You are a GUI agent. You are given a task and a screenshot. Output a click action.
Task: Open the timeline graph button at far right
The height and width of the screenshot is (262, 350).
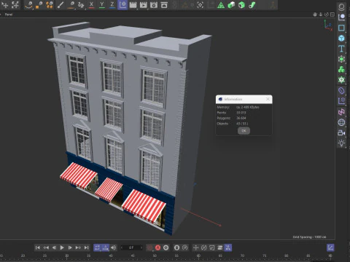coord(330,247)
